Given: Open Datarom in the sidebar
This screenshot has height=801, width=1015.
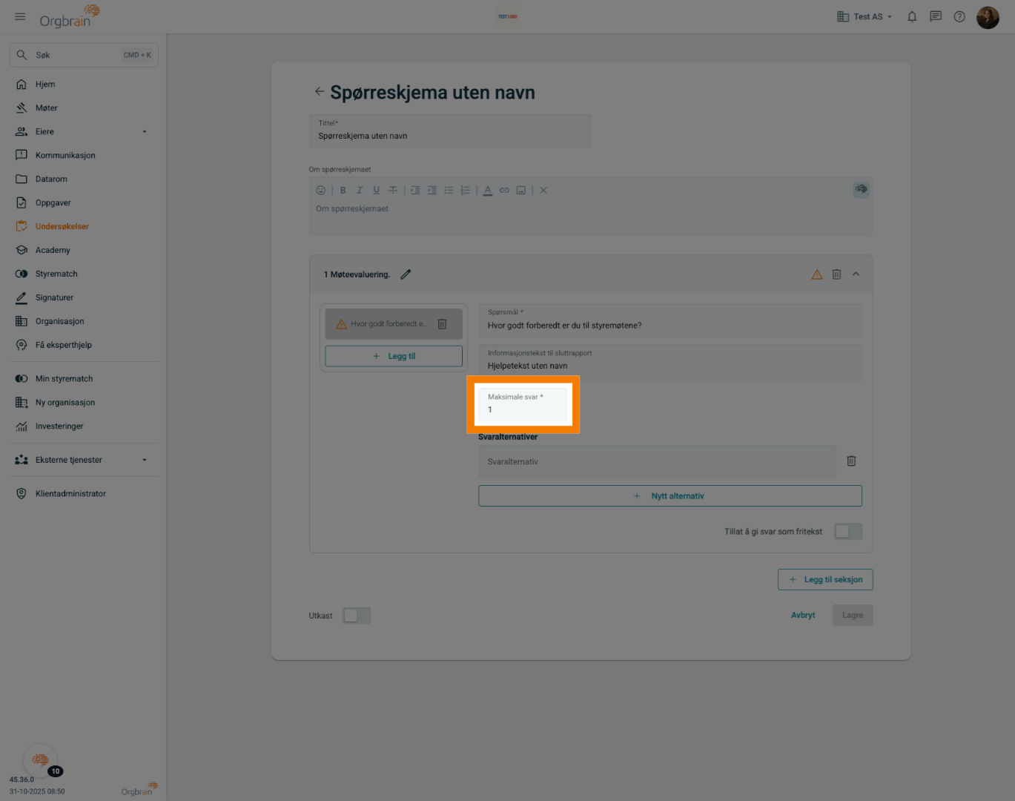Looking at the screenshot, I should [x=51, y=179].
